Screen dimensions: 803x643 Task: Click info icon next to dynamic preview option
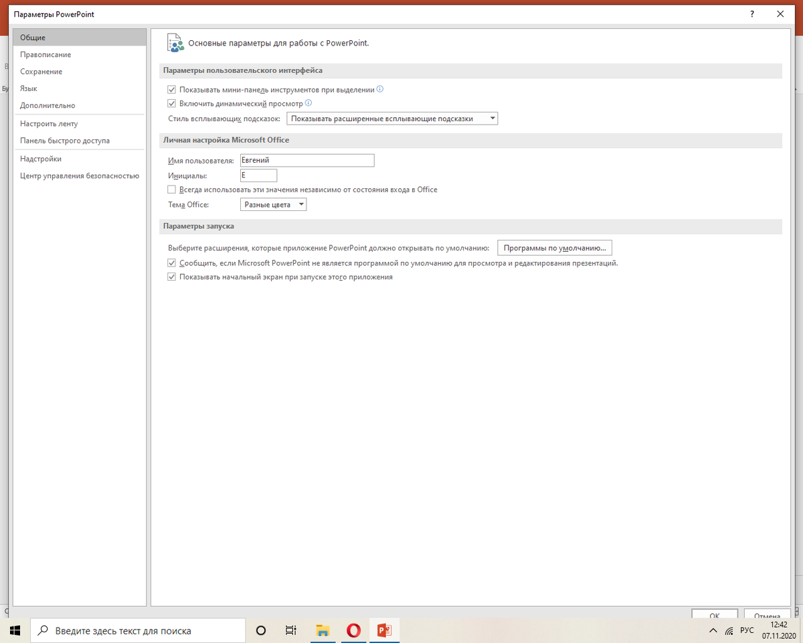pos(308,103)
